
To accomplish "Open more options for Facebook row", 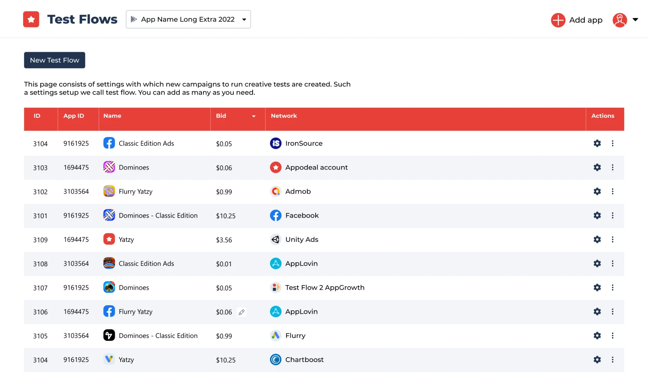I will [612, 215].
